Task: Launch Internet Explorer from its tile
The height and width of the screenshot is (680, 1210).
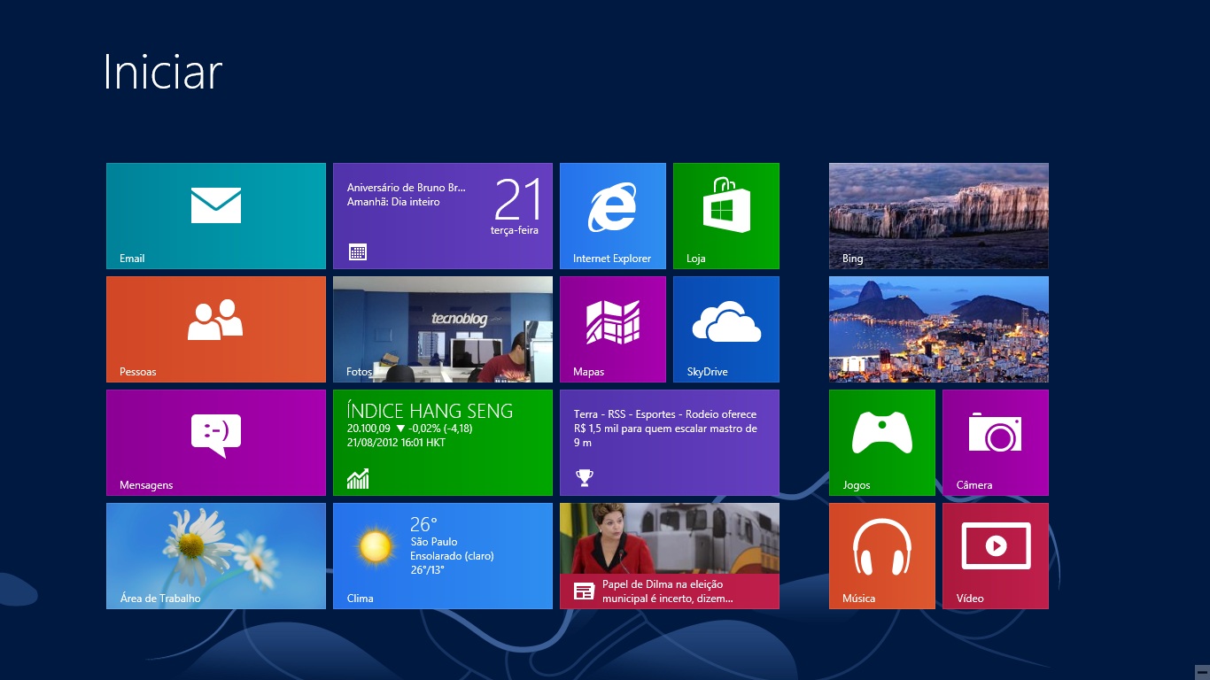Action: tap(612, 215)
